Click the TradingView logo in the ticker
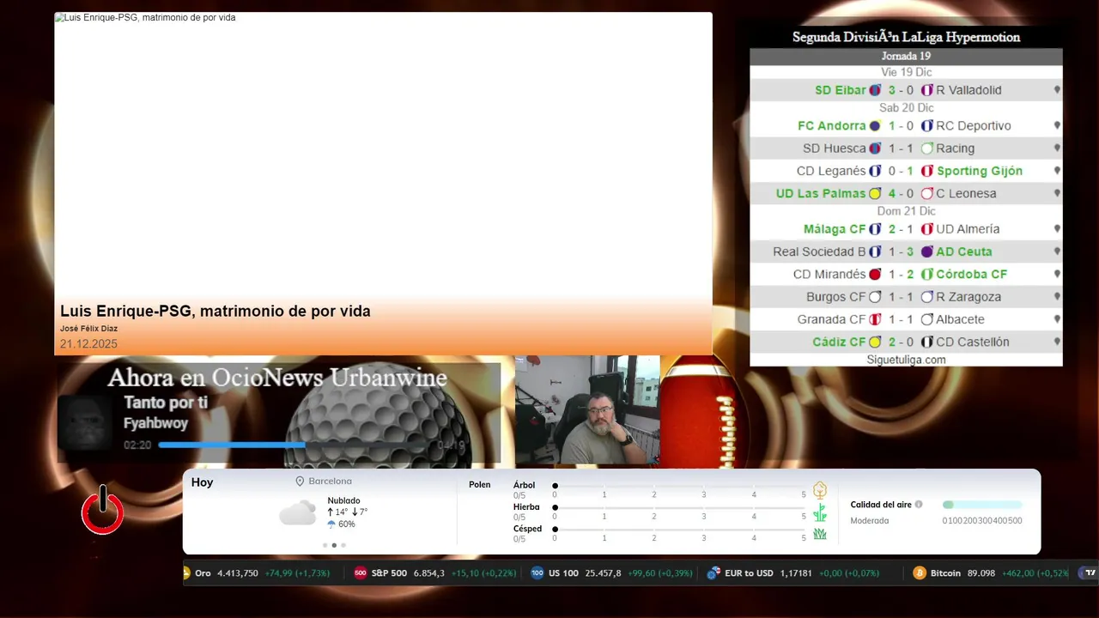The height and width of the screenshot is (618, 1099). tap(1090, 573)
